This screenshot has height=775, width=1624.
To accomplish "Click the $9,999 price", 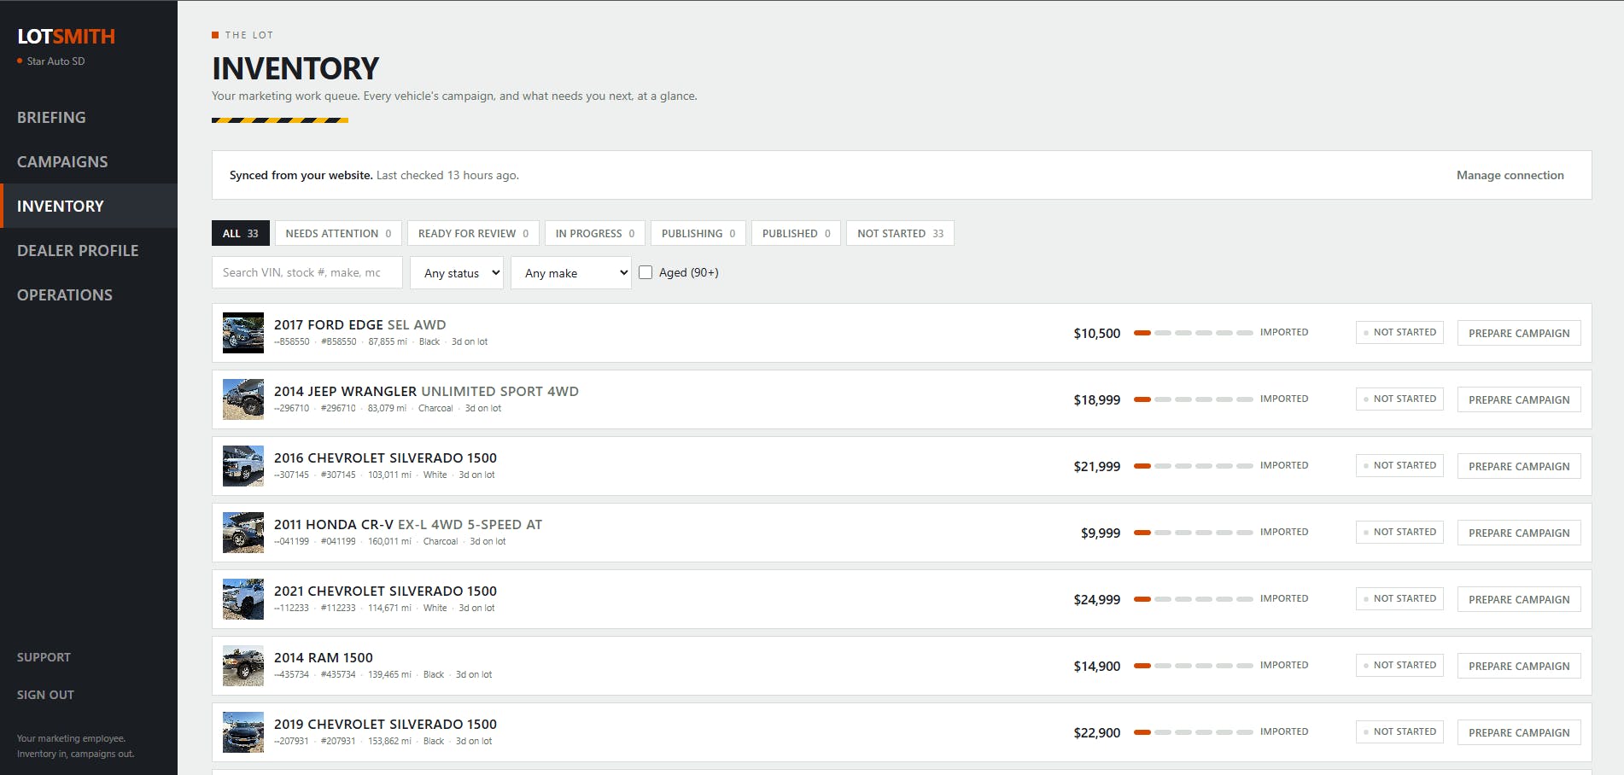I will point(1101,533).
